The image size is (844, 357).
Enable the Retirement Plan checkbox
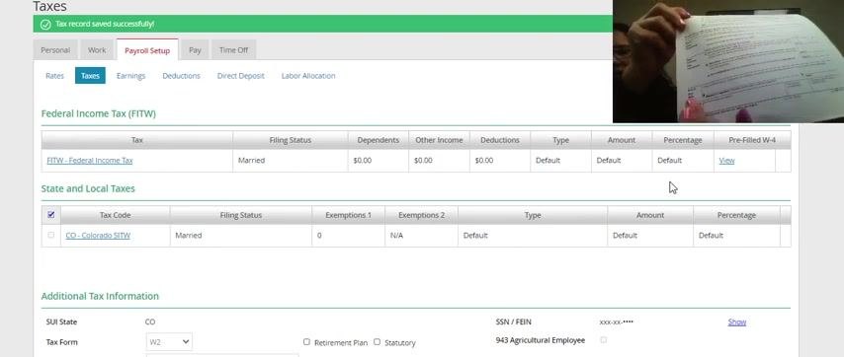pyautogui.click(x=306, y=341)
